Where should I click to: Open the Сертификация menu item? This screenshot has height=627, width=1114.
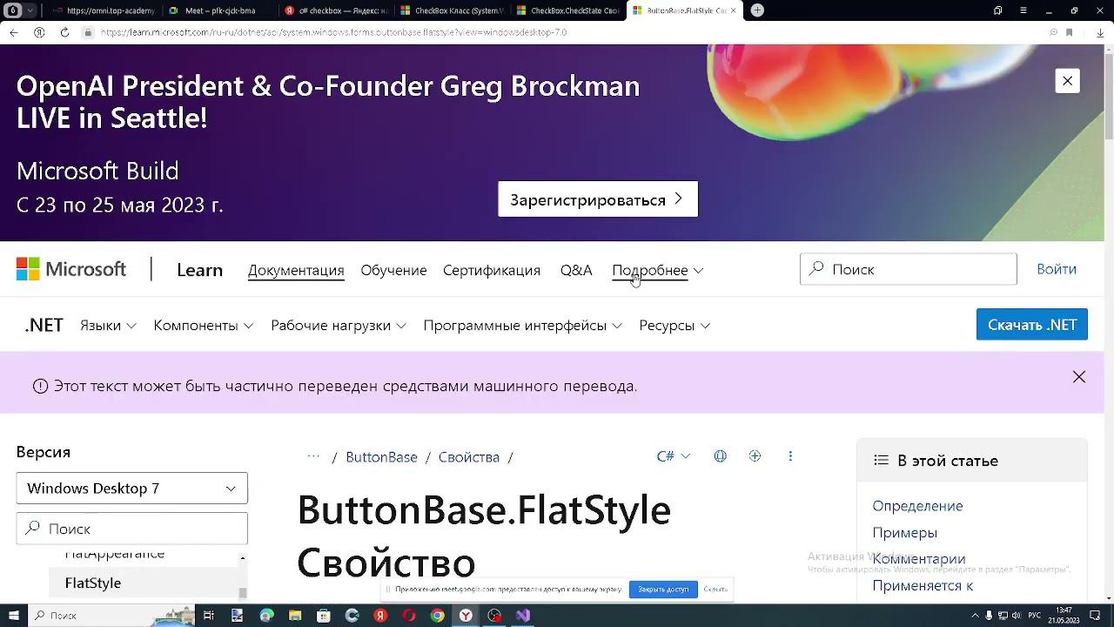pyautogui.click(x=492, y=270)
